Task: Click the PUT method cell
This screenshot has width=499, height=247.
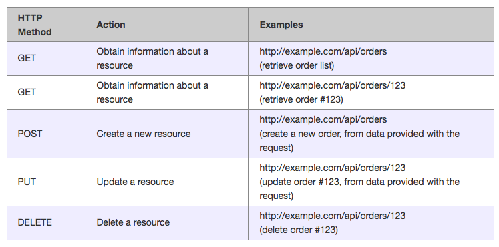Action: [27, 182]
